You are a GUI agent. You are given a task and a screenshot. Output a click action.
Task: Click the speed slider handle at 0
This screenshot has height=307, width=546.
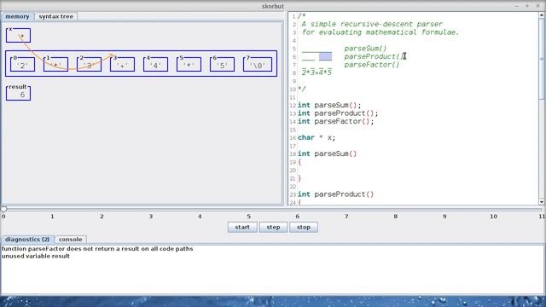3,209
